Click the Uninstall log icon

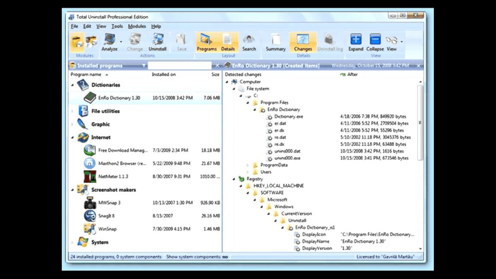click(329, 40)
